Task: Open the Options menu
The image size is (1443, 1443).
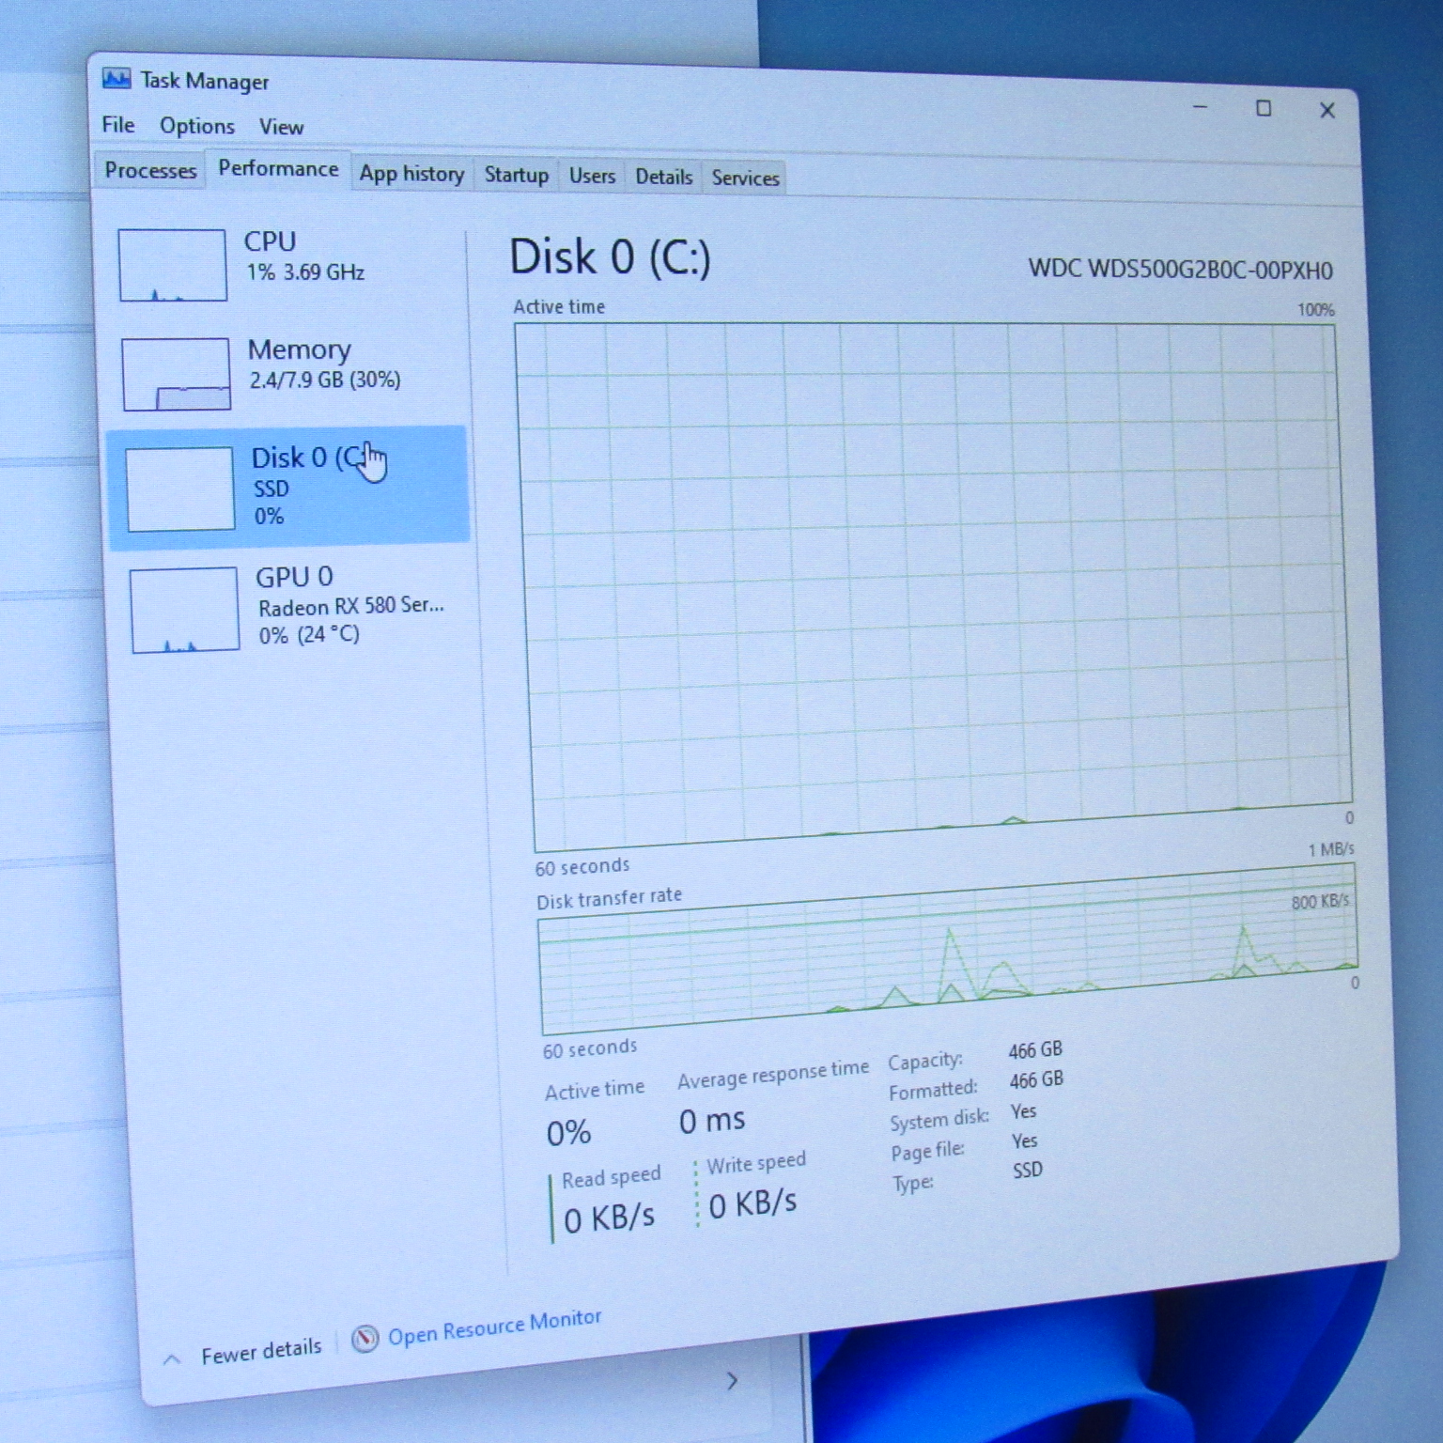Action: [197, 126]
